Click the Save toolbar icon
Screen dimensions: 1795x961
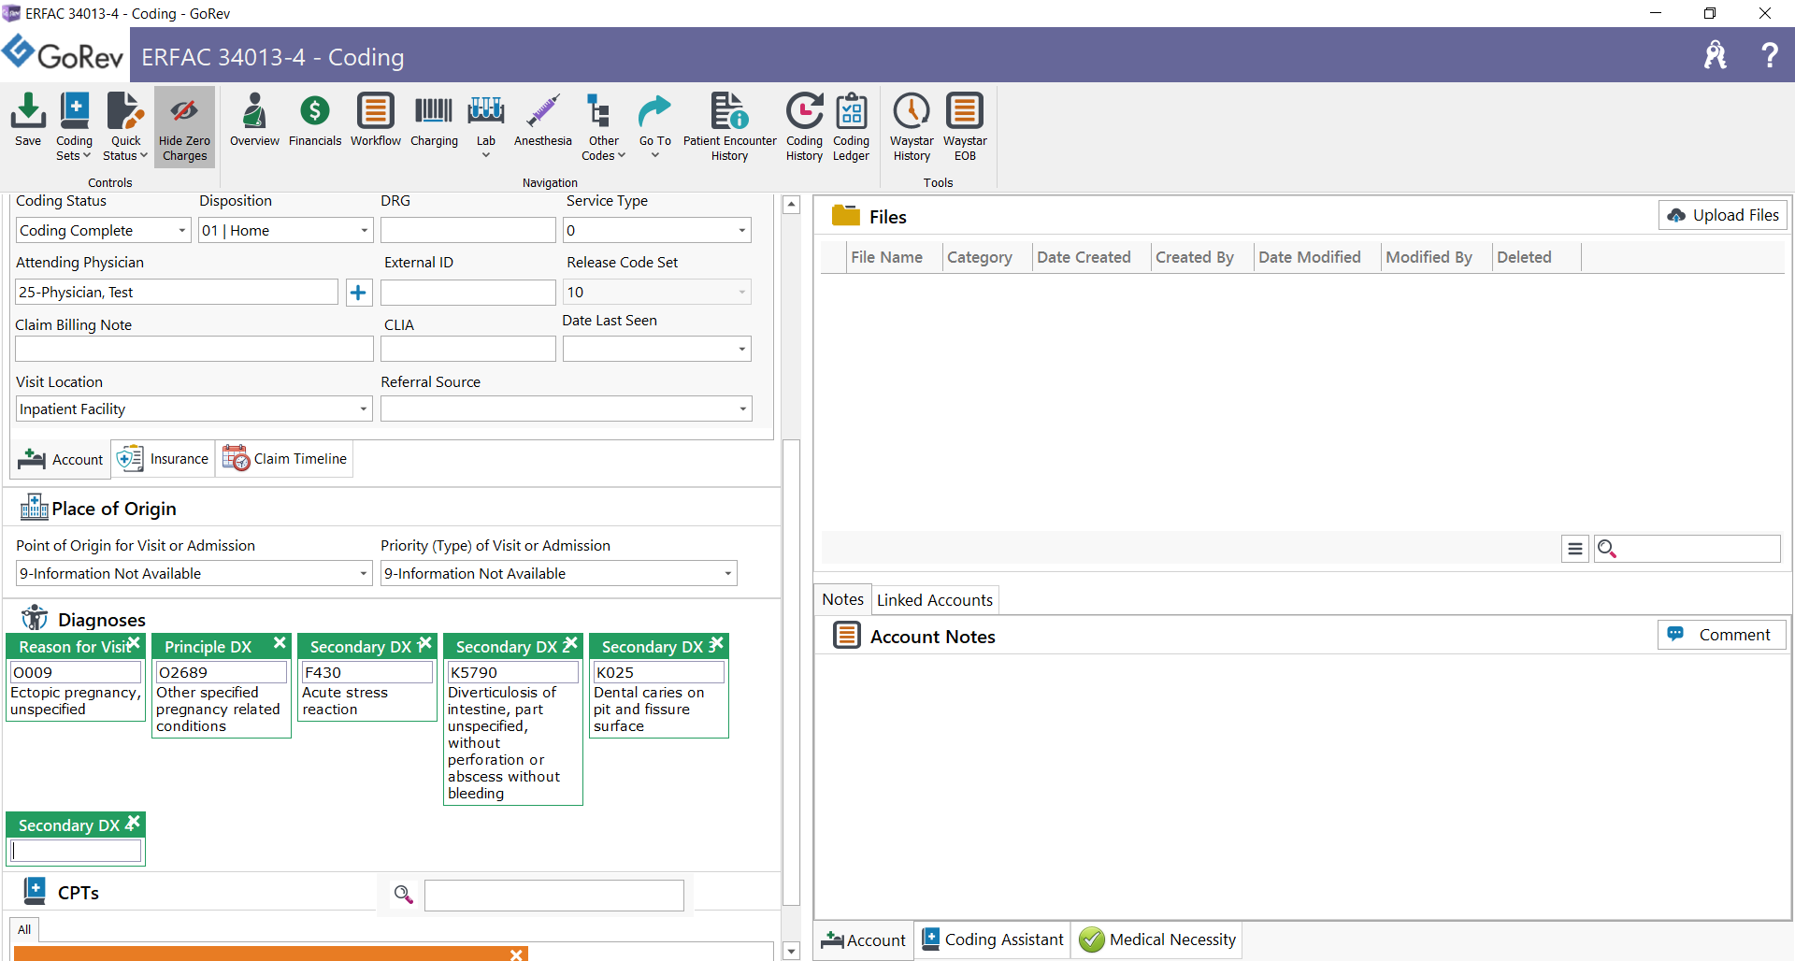tap(28, 120)
